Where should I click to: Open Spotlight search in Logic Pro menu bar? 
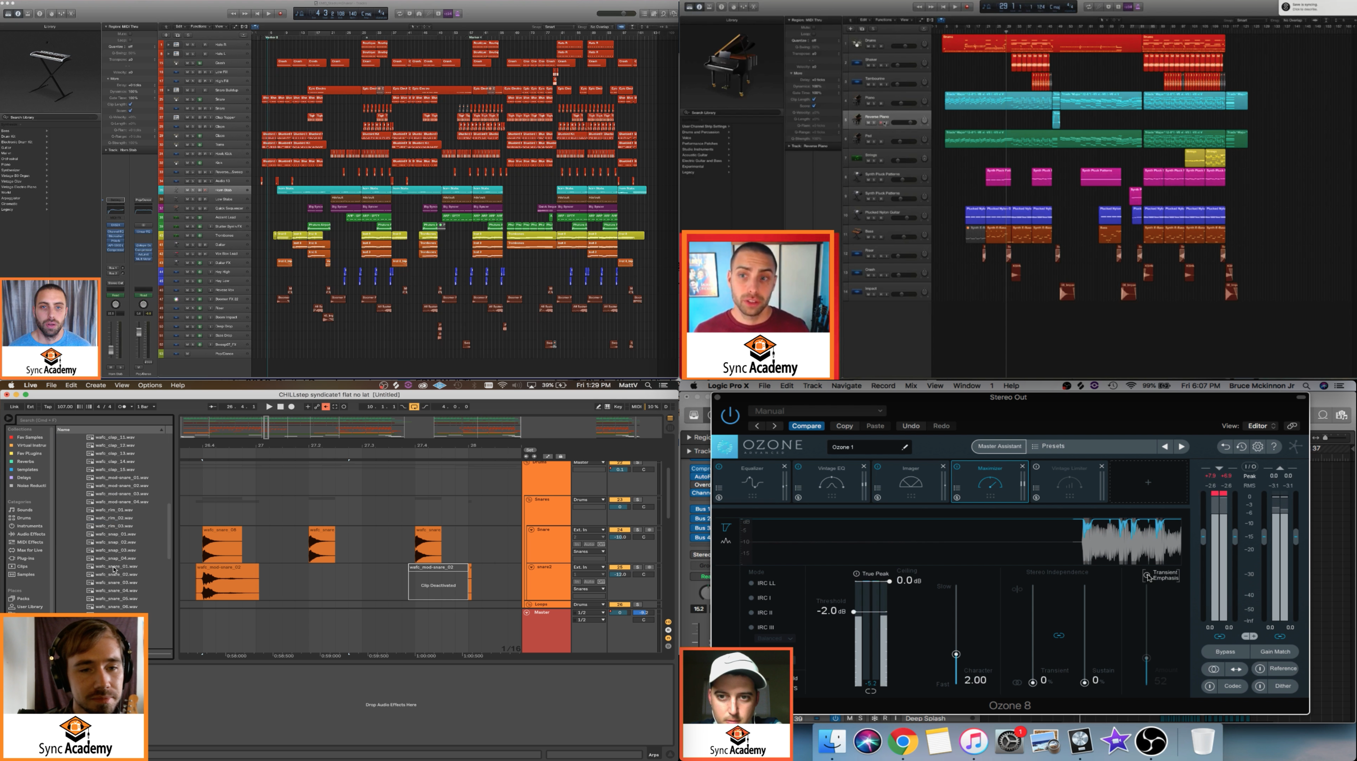1306,386
